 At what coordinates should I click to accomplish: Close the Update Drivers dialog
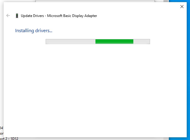click(182, 7)
